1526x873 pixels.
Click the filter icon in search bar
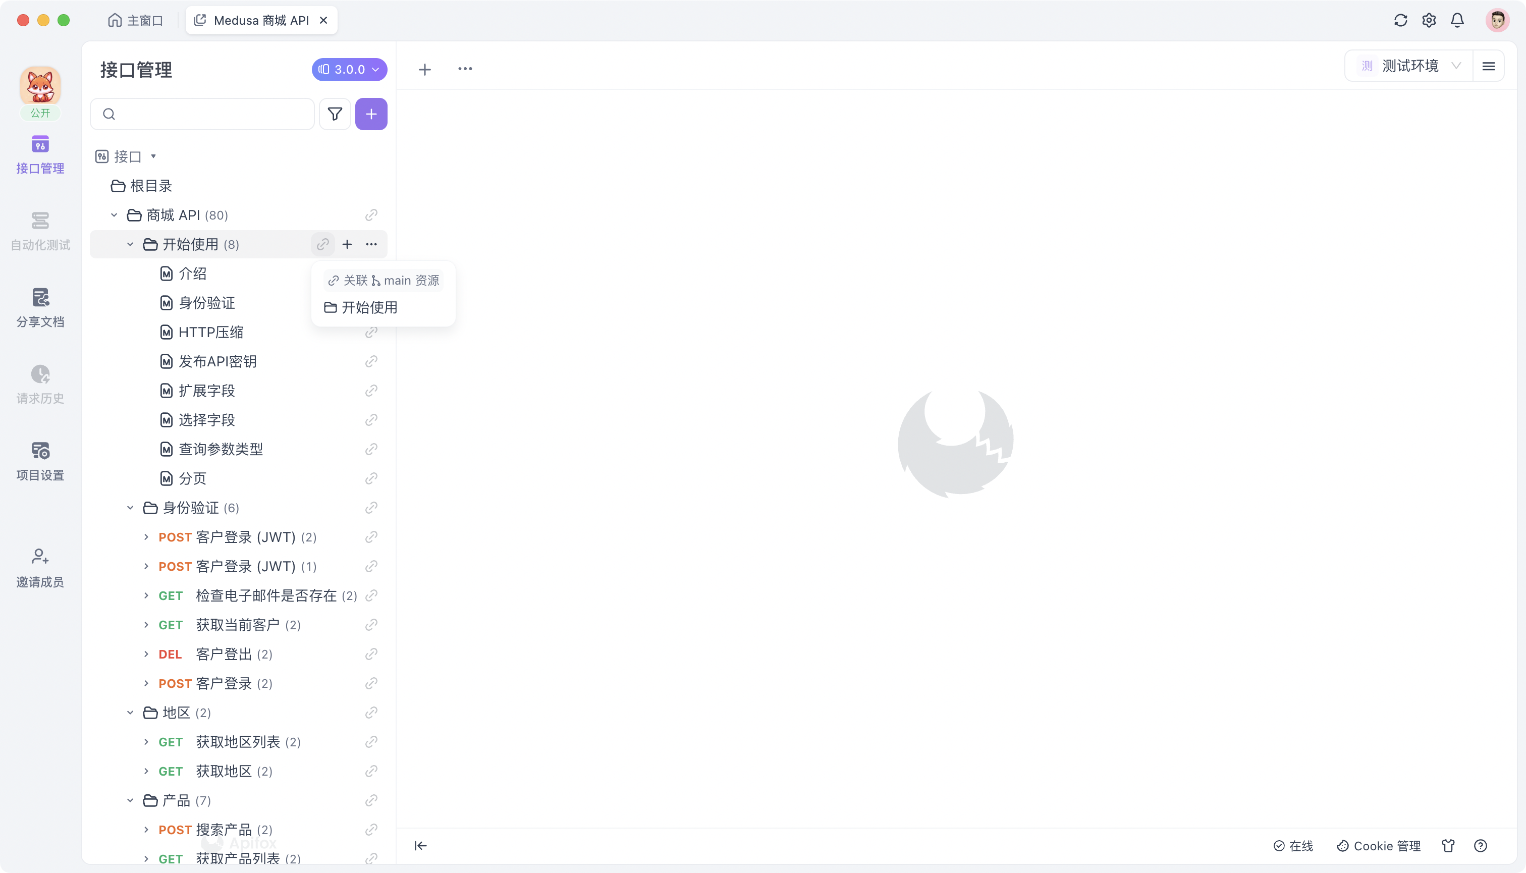[336, 114]
